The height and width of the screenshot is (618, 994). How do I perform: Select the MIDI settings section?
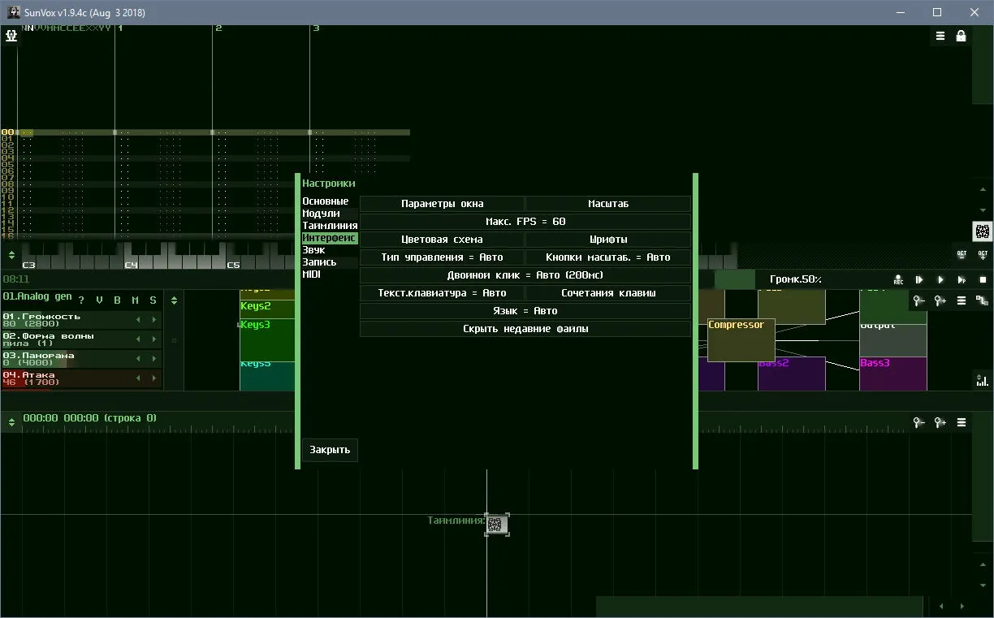(311, 274)
